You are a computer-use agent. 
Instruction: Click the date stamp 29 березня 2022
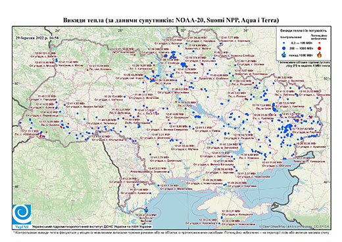[x=37, y=37]
